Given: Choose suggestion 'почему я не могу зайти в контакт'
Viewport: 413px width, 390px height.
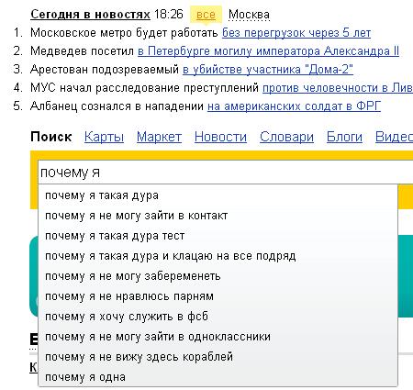Looking at the screenshot, I should point(218,216).
